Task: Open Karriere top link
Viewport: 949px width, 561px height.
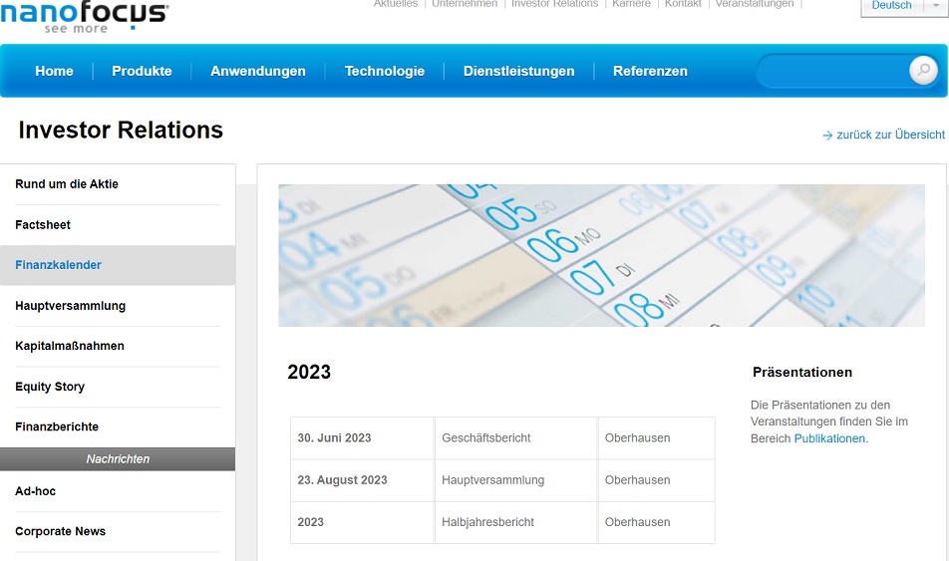Action: (631, 4)
